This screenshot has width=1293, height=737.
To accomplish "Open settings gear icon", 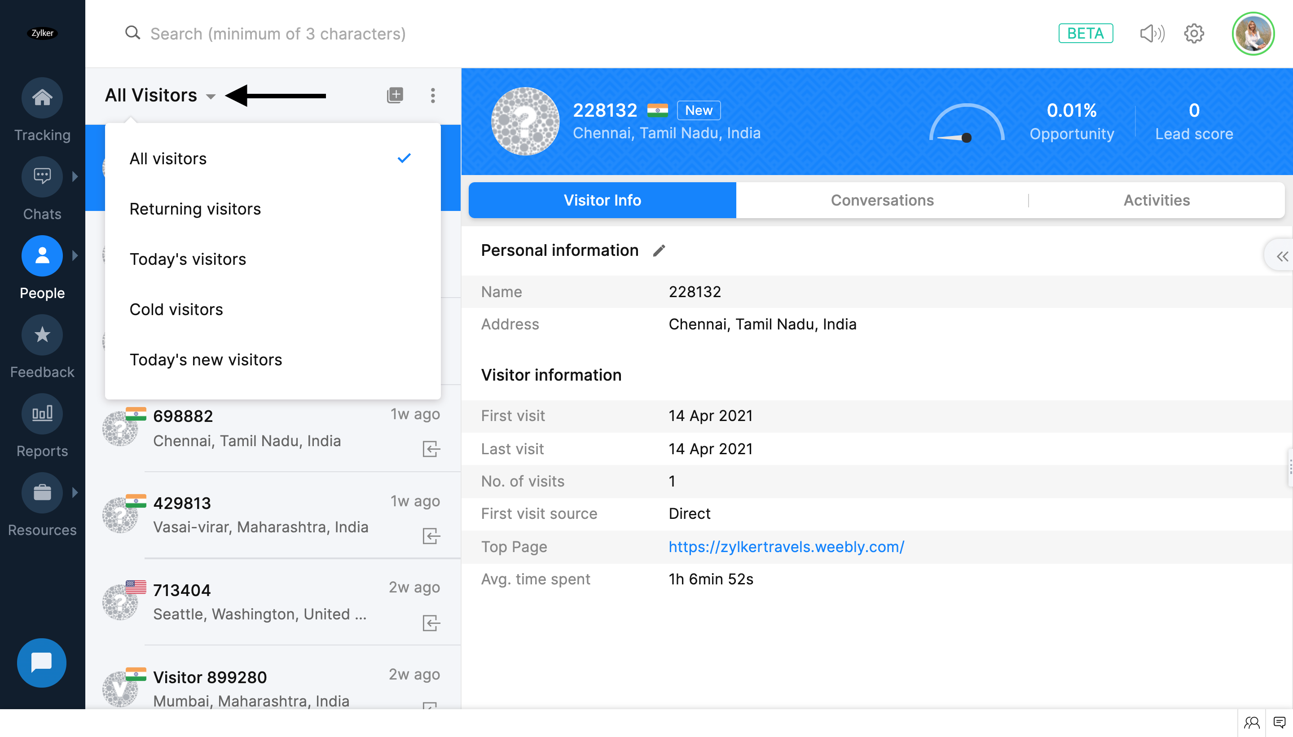I will [x=1194, y=34].
